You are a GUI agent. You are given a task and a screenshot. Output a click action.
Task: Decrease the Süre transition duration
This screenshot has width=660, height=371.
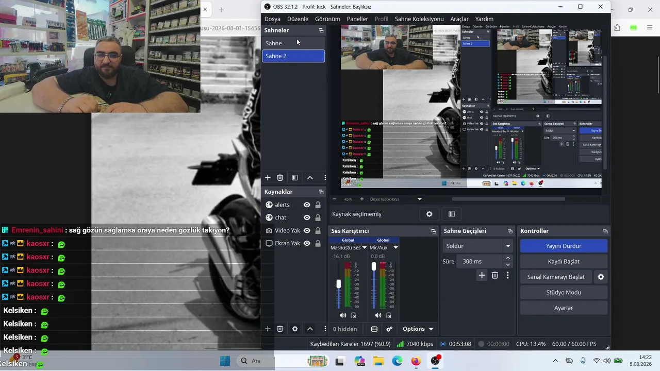(508, 264)
